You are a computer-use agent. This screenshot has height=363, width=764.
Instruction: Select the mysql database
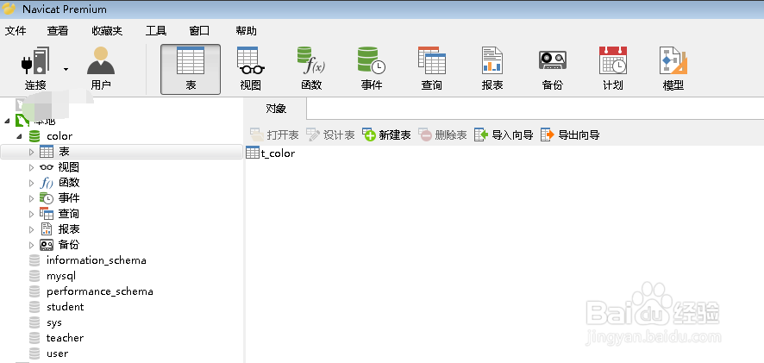pyautogui.click(x=61, y=276)
